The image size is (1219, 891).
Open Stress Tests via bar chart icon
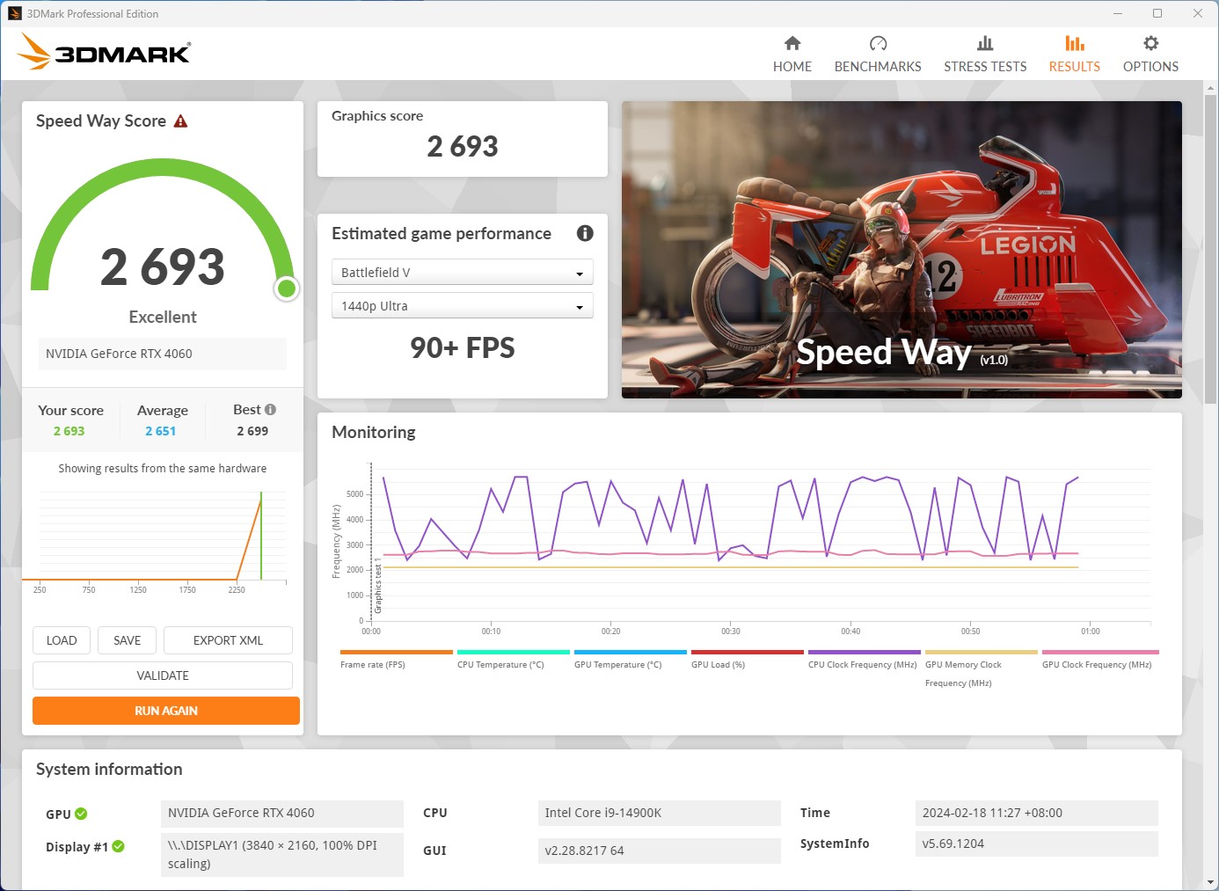[x=984, y=43]
